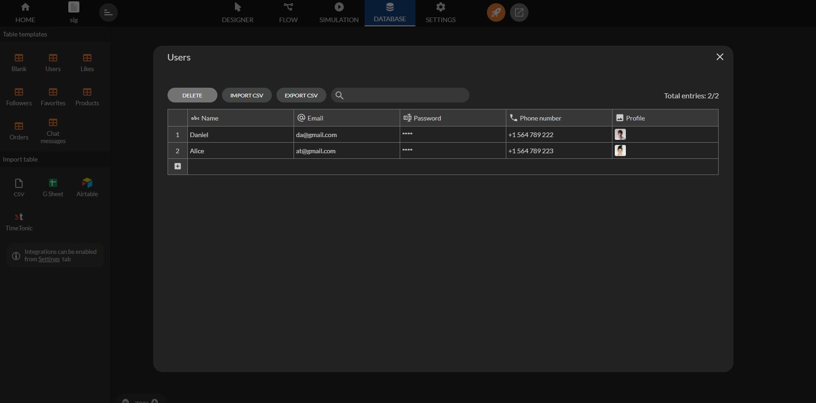Add the Likes table template
The height and width of the screenshot is (403, 816).
click(87, 63)
